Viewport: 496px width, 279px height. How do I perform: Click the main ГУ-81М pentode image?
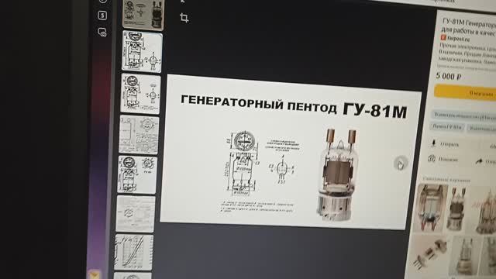coord(291,153)
